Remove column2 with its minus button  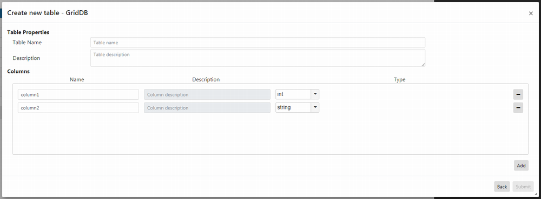coord(518,107)
